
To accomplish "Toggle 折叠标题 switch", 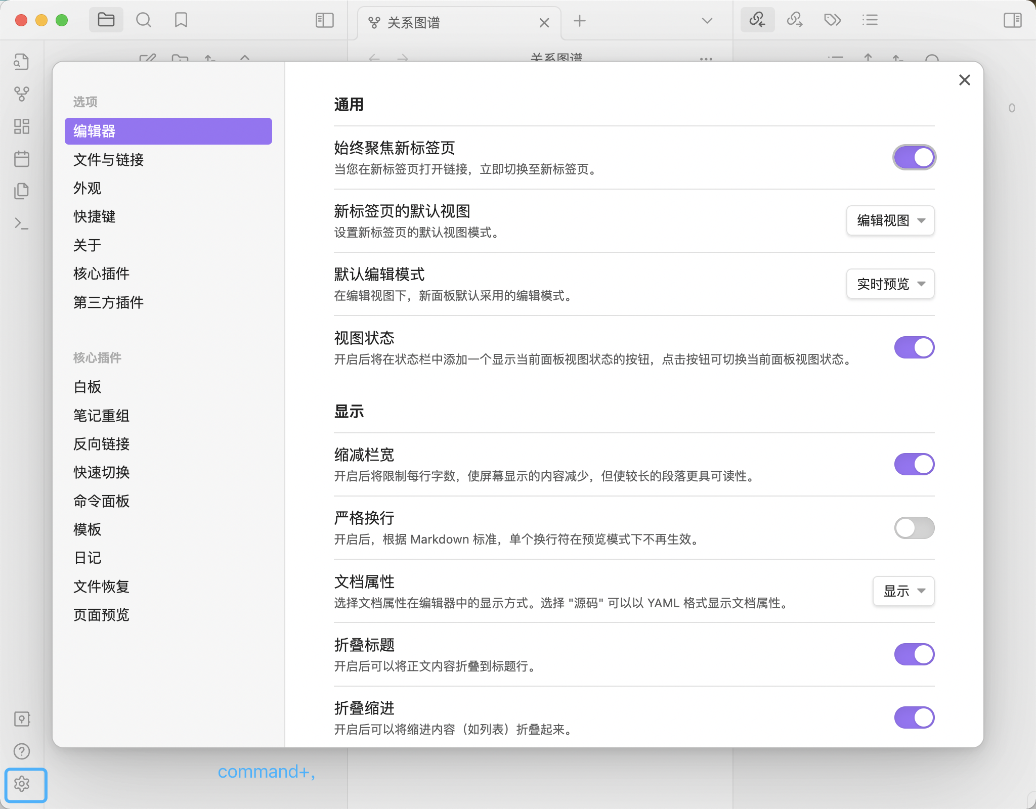I will pyautogui.click(x=914, y=654).
